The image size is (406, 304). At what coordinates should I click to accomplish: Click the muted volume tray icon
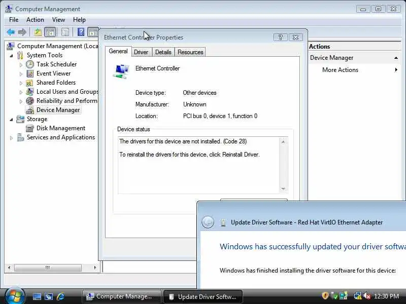tap(367, 296)
